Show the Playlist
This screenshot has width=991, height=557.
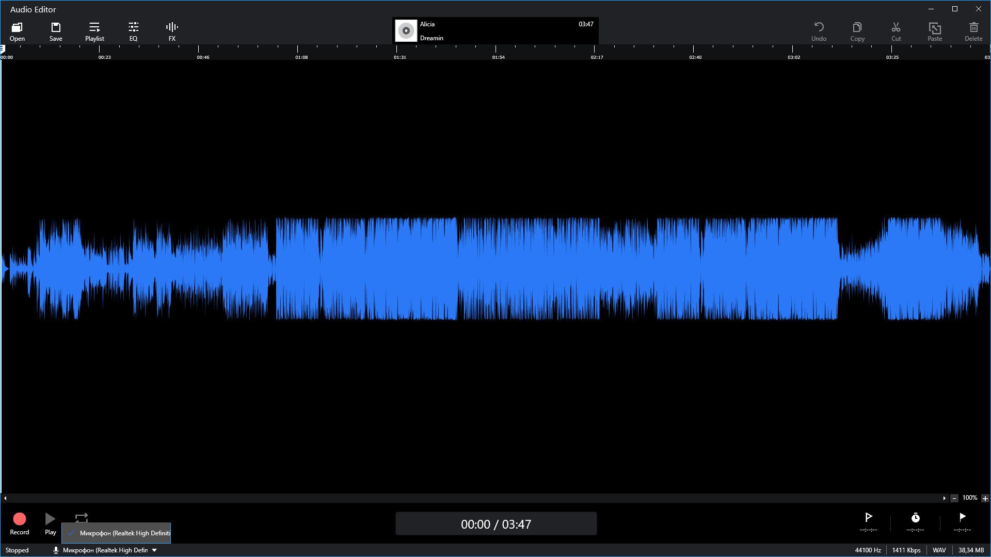[94, 30]
